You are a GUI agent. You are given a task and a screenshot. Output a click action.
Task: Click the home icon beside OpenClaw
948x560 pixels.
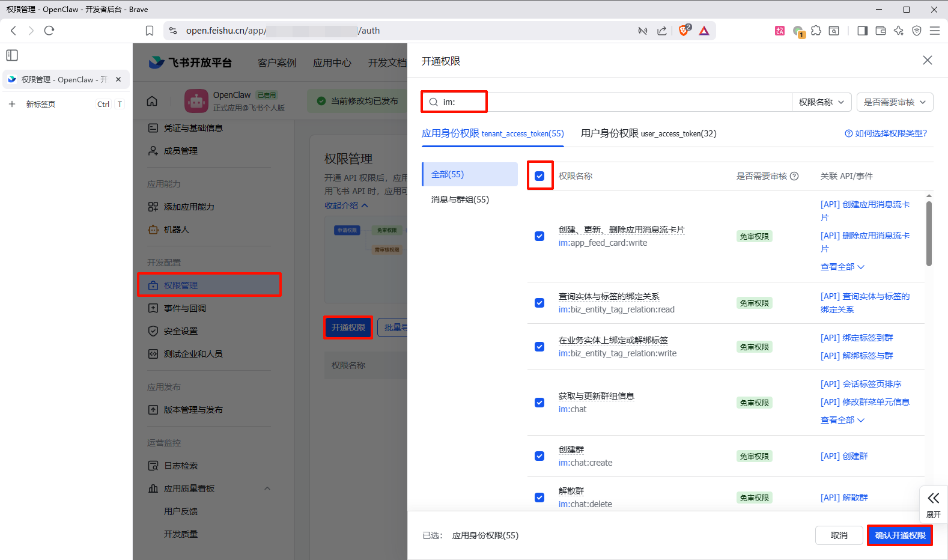152,101
